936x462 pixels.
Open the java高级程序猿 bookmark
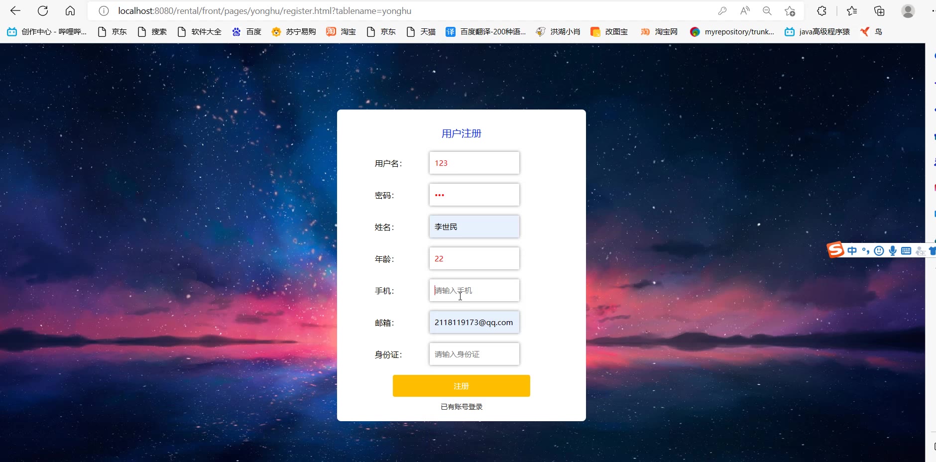pos(817,32)
